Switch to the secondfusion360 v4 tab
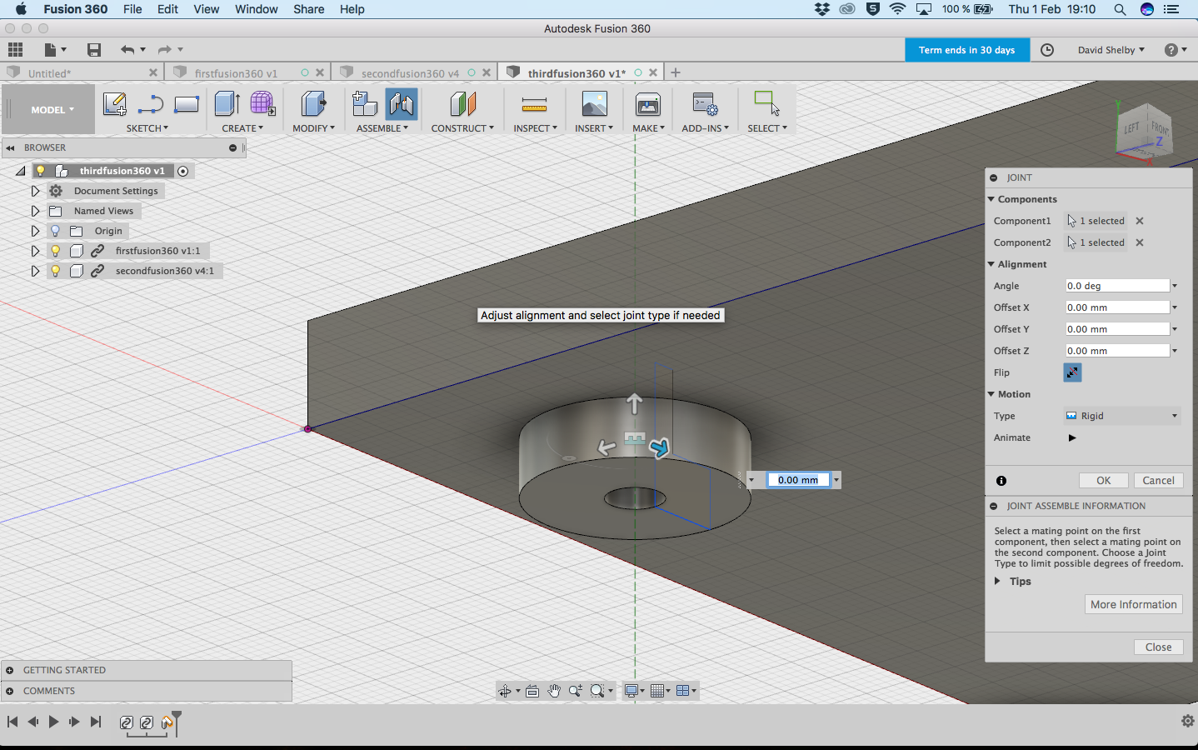The width and height of the screenshot is (1198, 750). [409, 73]
